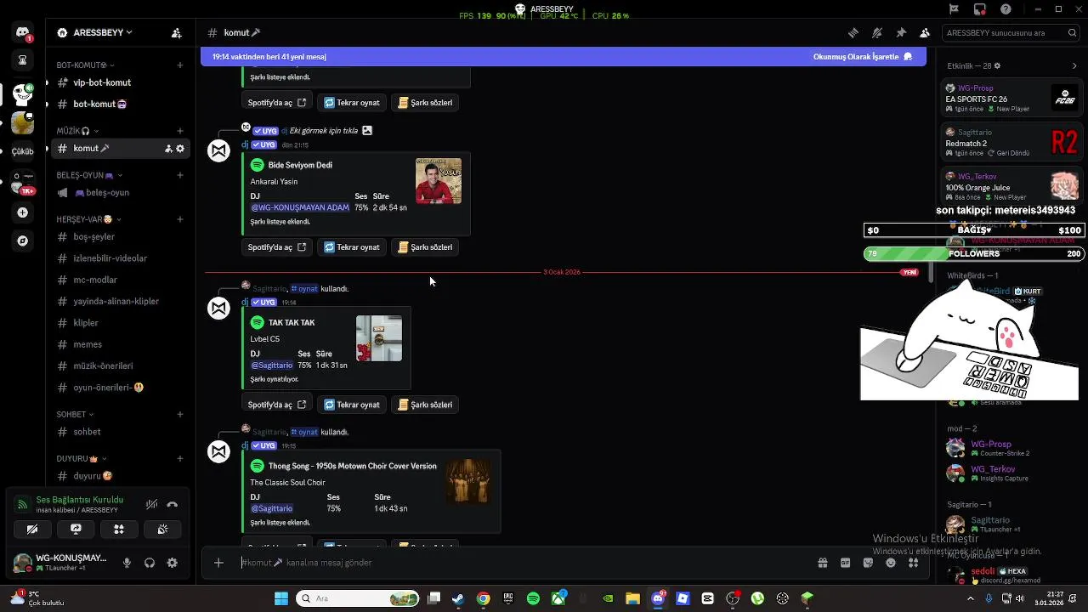Image resolution: width=1088 pixels, height=612 pixels.
Task: Open soundboard in voice panel
Action: (162, 529)
